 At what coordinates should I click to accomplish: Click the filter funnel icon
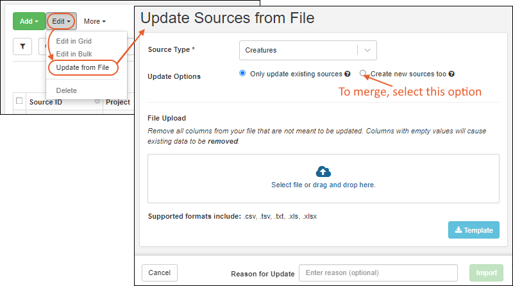tap(22, 46)
